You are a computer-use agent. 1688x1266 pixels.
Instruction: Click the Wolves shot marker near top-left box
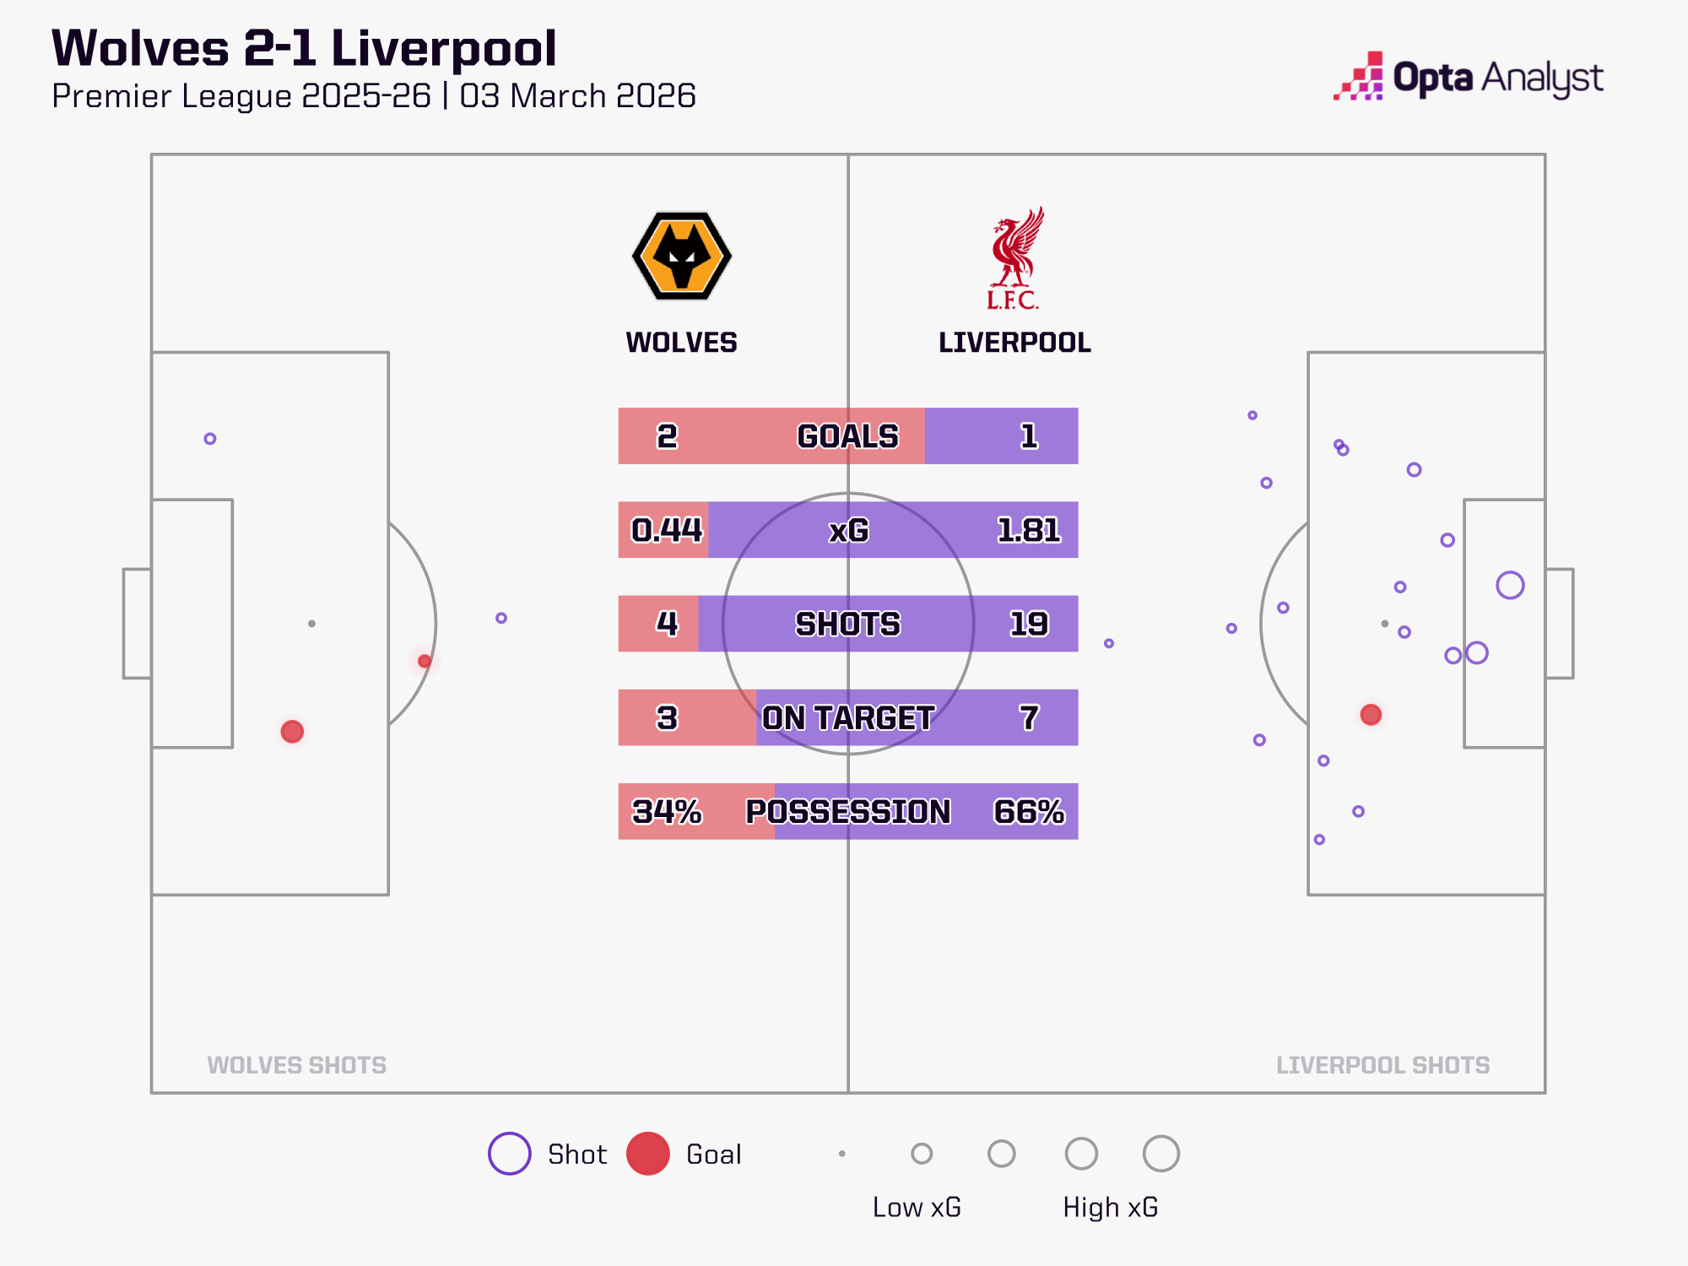point(210,439)
